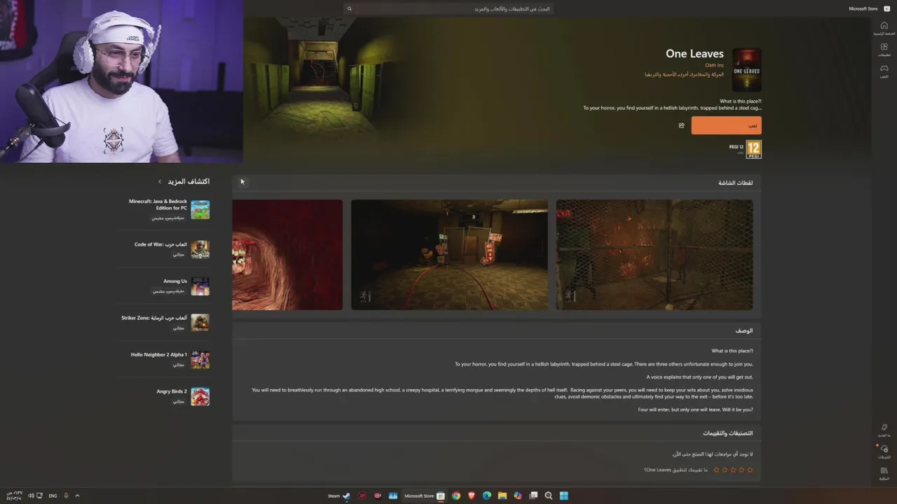Click the Among Us title text
Screen dimensions: 897x504
point(175,281)
